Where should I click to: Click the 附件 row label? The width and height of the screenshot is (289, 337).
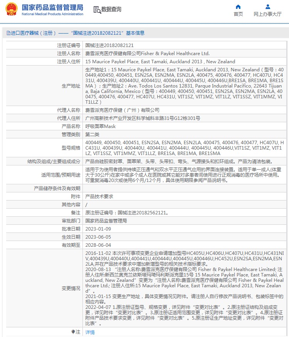(76, 196)
